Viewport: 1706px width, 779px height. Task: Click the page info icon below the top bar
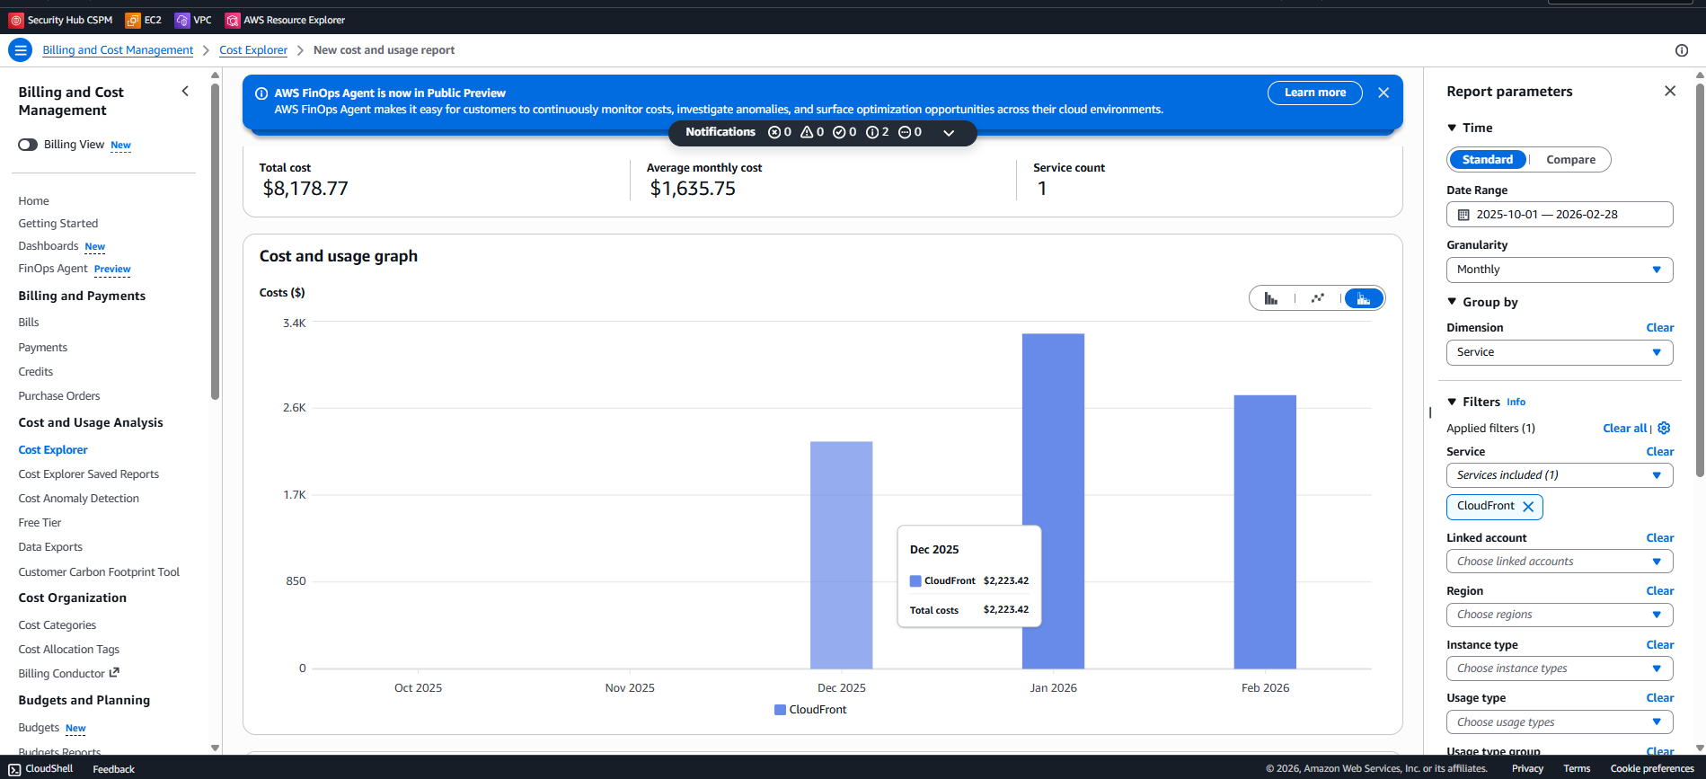coord(1682,50)
